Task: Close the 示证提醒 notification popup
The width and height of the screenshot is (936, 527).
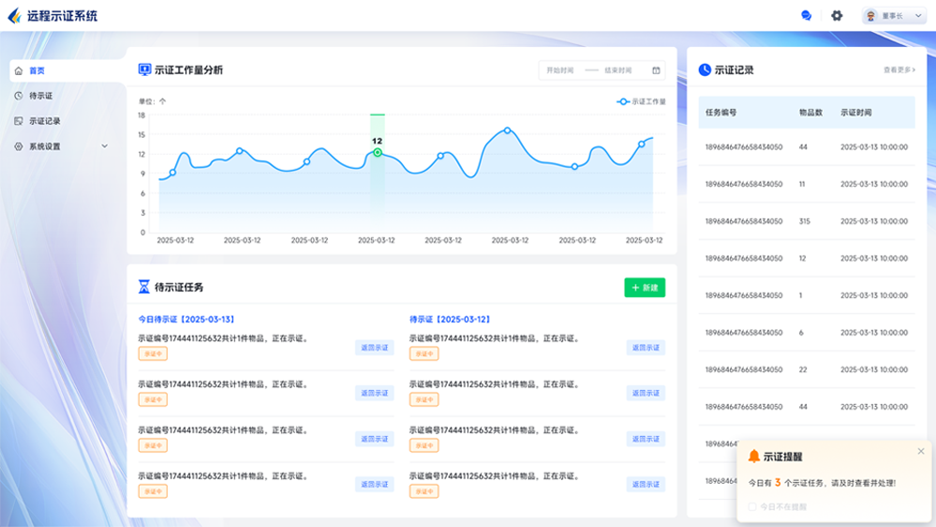Action: click(920, 451)
